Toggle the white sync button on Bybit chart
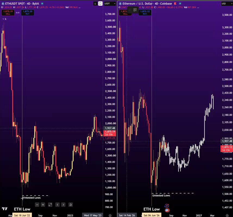Image resolution: width=233 pixels, height=217 pixels. (x=100, y=4)
